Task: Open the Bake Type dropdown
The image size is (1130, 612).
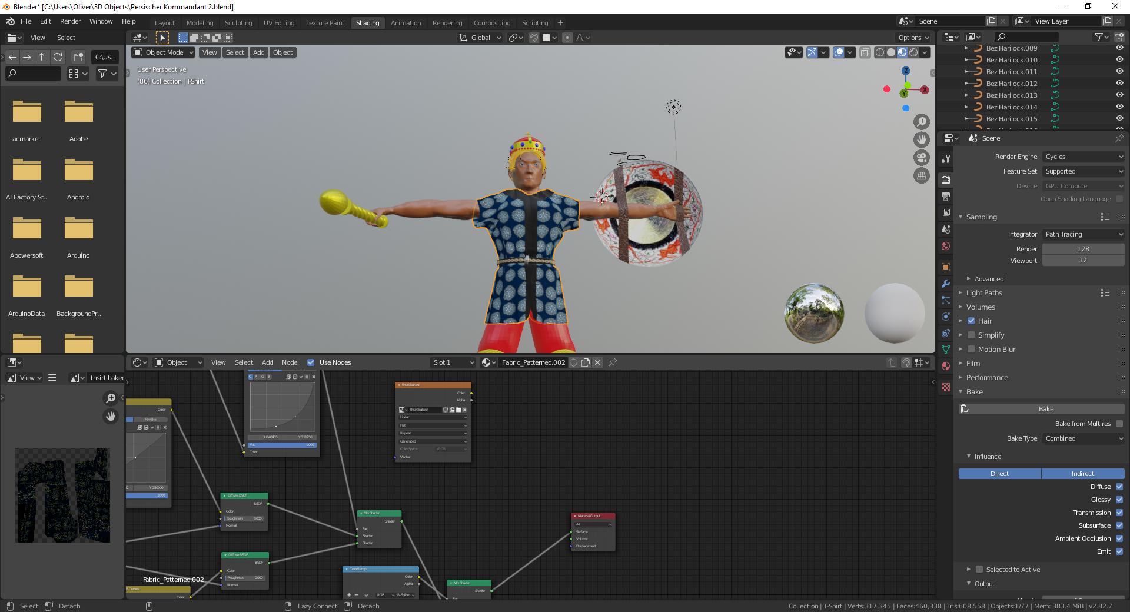Action: pyautogui.click(x=1083, y=438)
